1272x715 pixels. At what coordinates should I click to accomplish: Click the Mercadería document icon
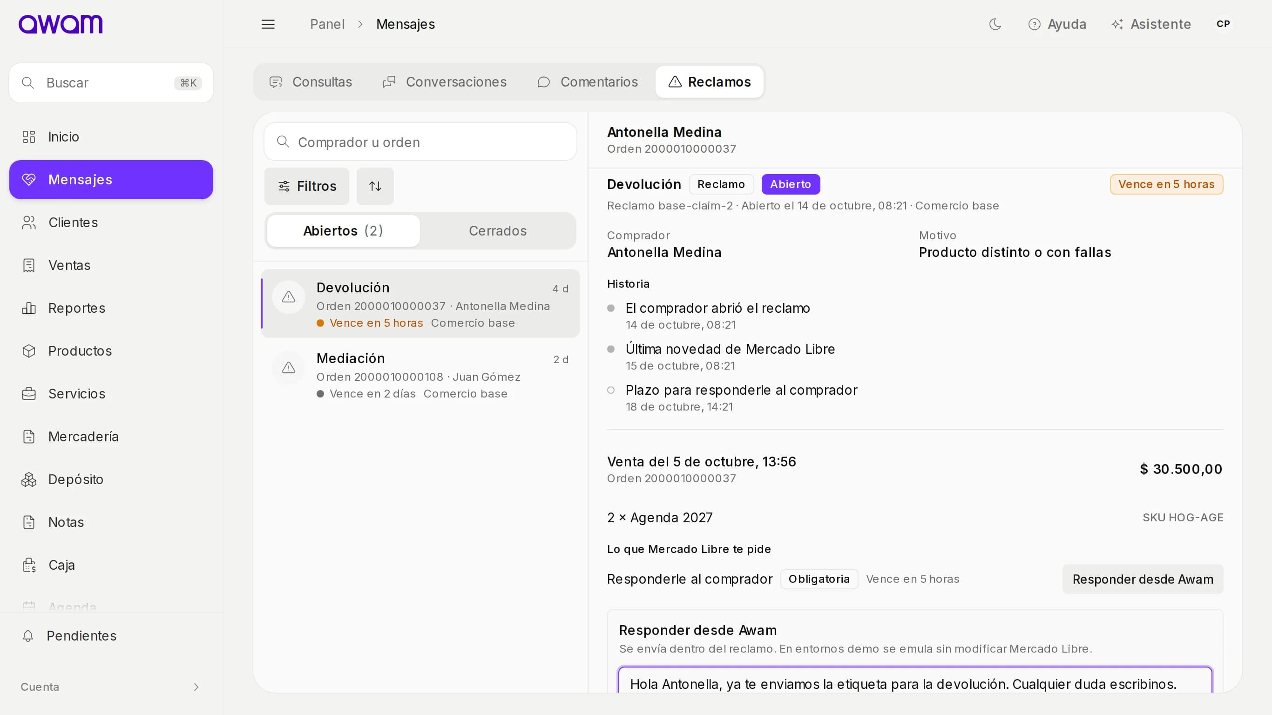coord(29,437)
